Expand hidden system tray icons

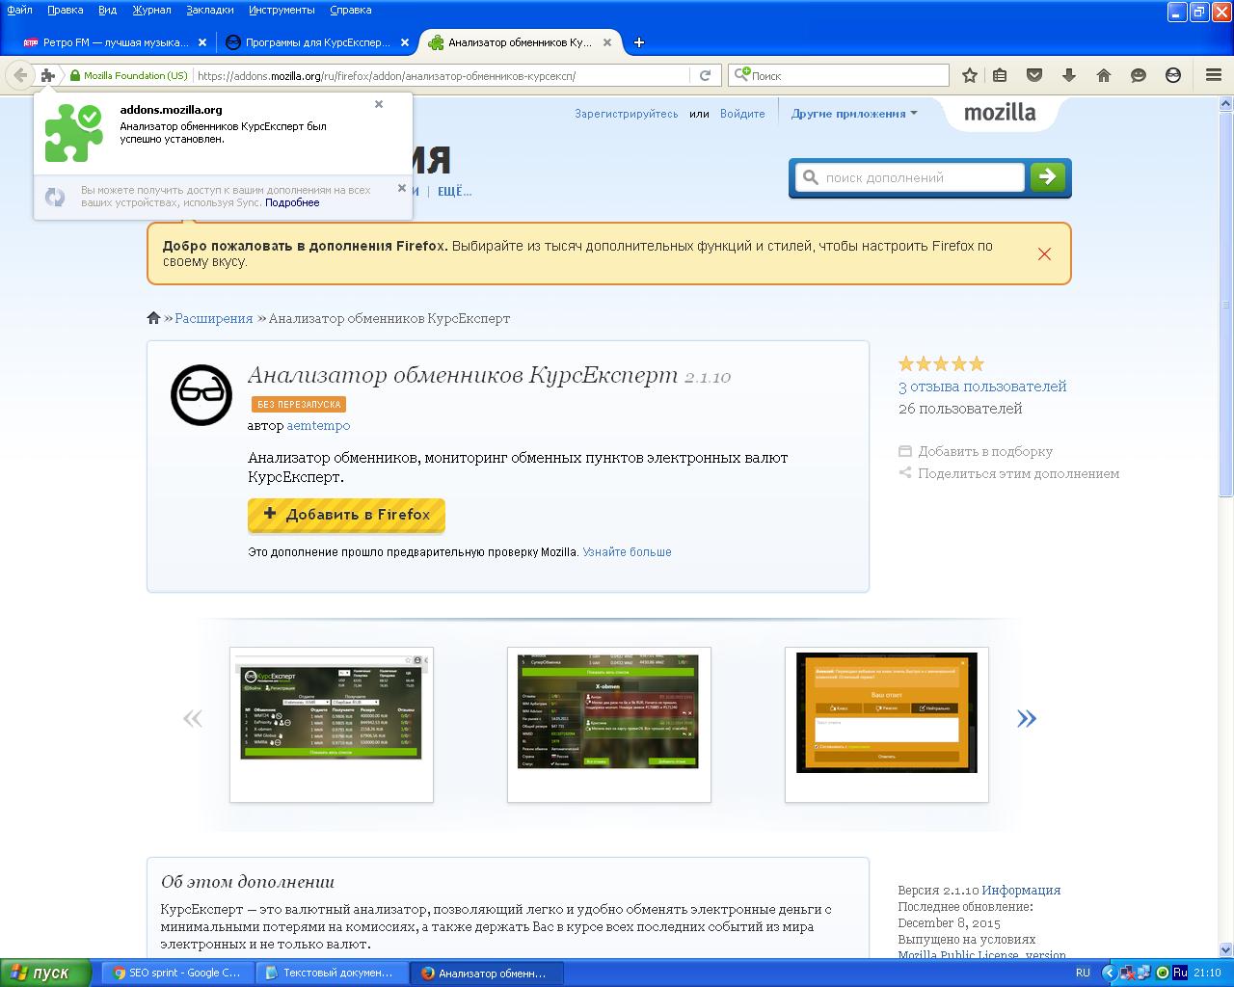(1109, 973)
